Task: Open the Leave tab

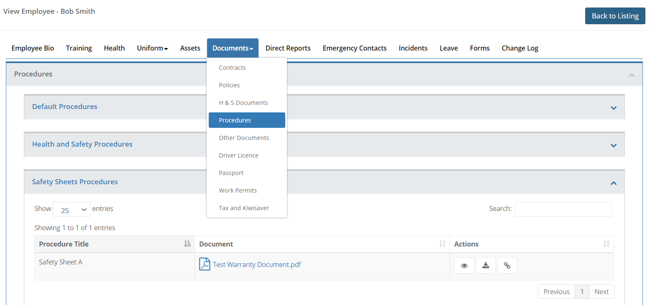Action: tap(449, 48)
